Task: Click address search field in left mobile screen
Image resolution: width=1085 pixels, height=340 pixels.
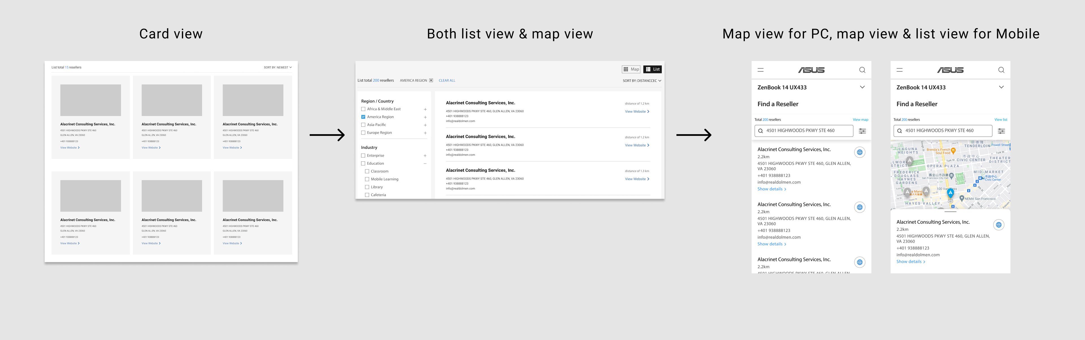Action: tap(804, 131)
